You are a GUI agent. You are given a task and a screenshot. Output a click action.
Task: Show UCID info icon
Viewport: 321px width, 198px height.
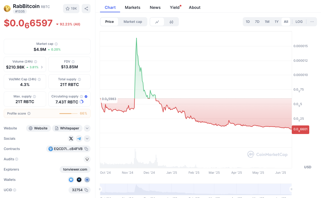coord(15,190)
